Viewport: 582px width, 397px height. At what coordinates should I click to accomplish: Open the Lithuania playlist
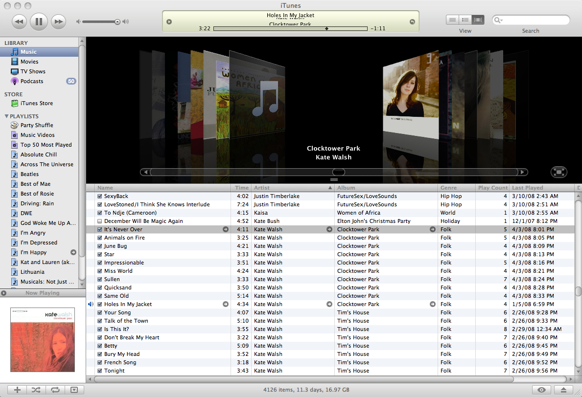tap(39, 272)
